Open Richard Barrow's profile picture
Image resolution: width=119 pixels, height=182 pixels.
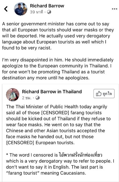(x=21, y=9)
